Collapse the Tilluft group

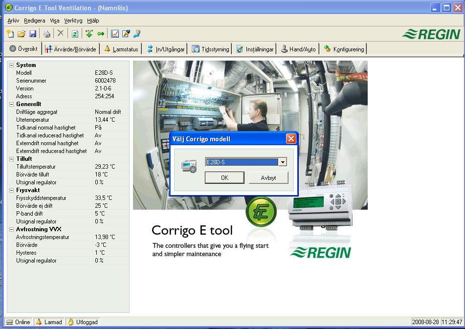[12, 159]
